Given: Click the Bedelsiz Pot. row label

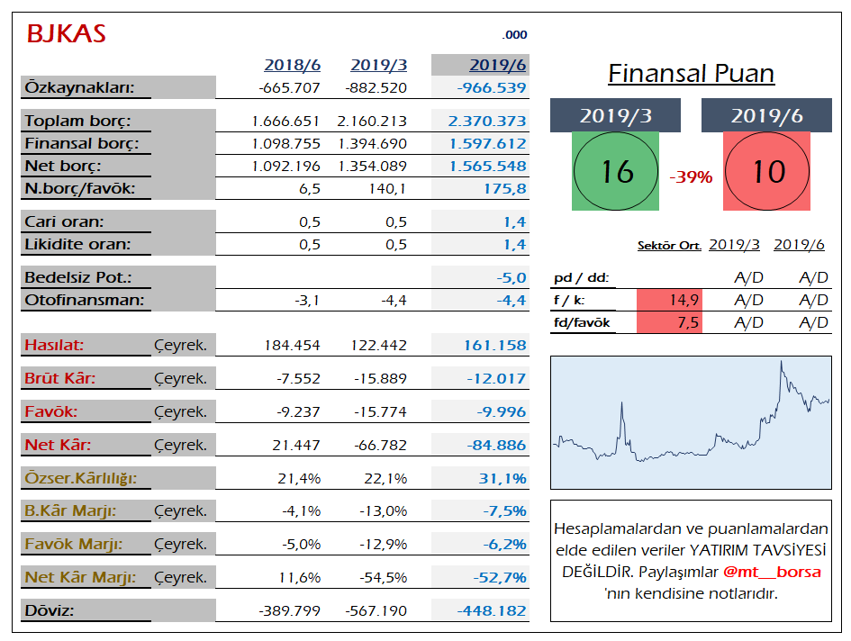Looking at the screenshot, I should (x=78, y=277).
